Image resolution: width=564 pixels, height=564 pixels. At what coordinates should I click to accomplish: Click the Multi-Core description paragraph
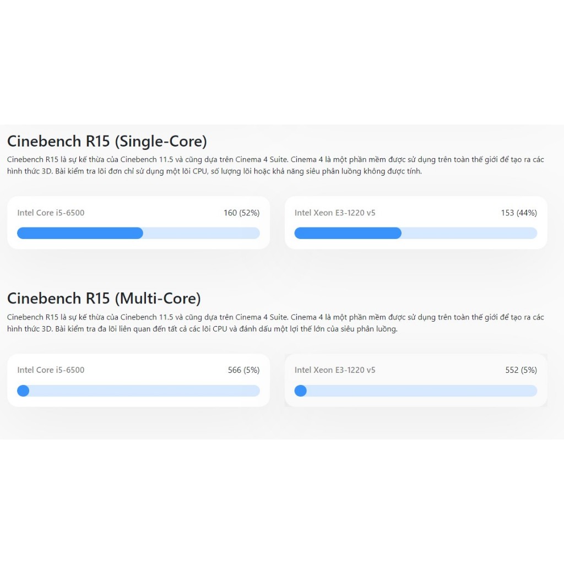click(275, 323)
